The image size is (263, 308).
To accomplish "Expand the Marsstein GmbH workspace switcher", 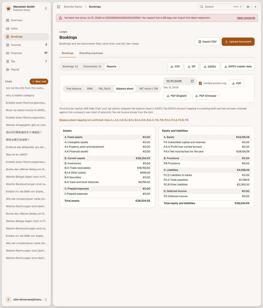I will tap(46, 8).
